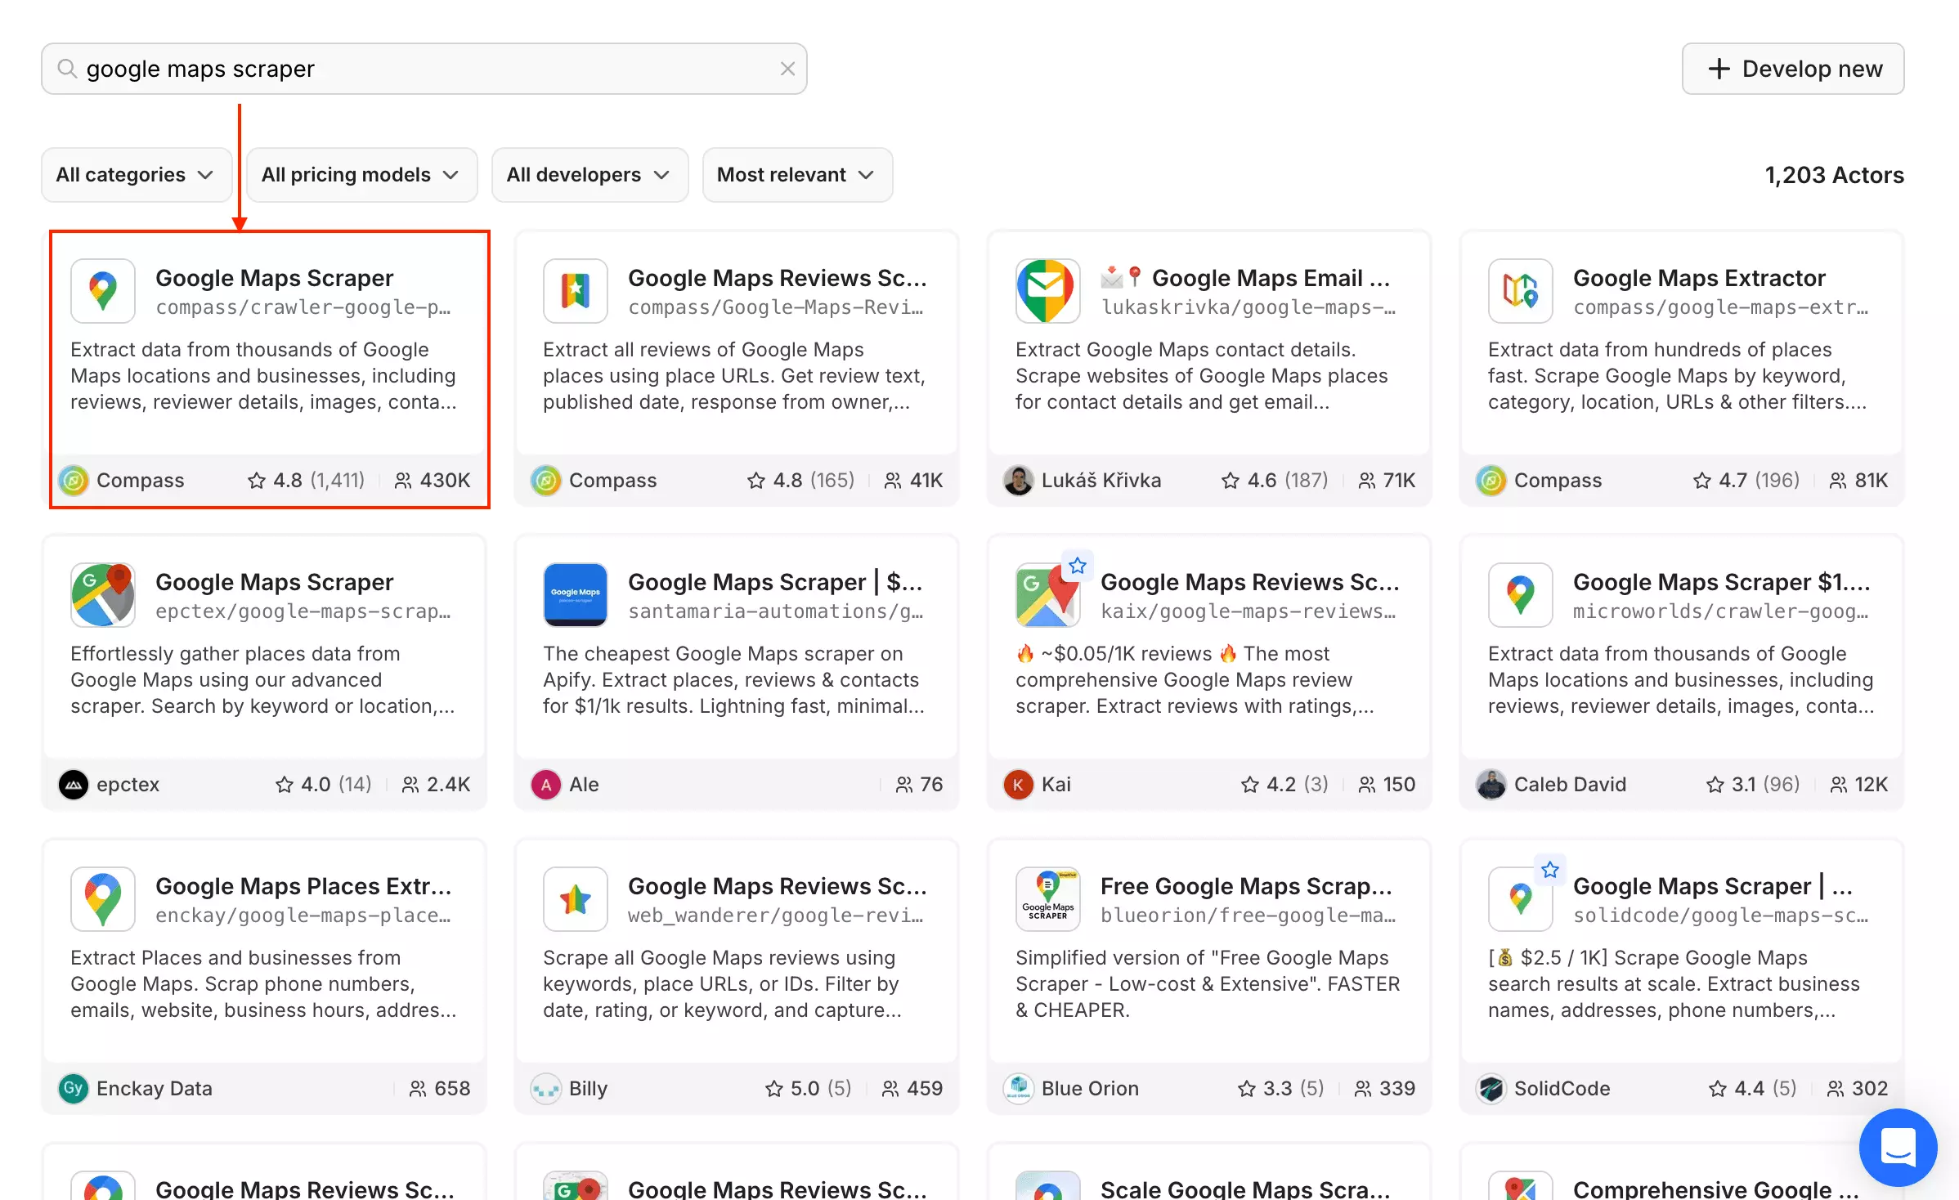Click the Ale developer avatar

click(x=546, y=785)
